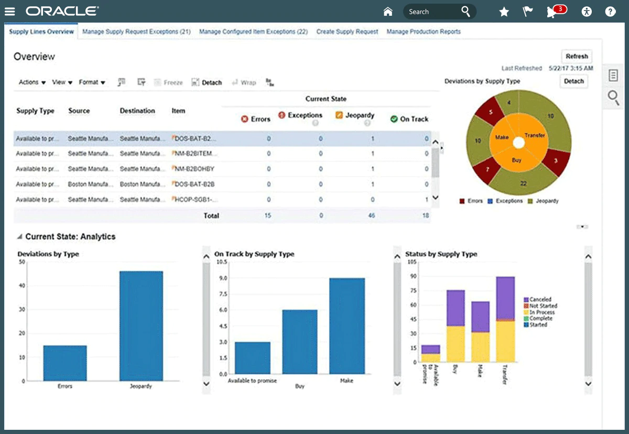Image resolution: width=629 pixels, height=434 pixels.
Task: Switch to Manage Supply Request Exceptions tab
Action: click(x=136, y=31)
